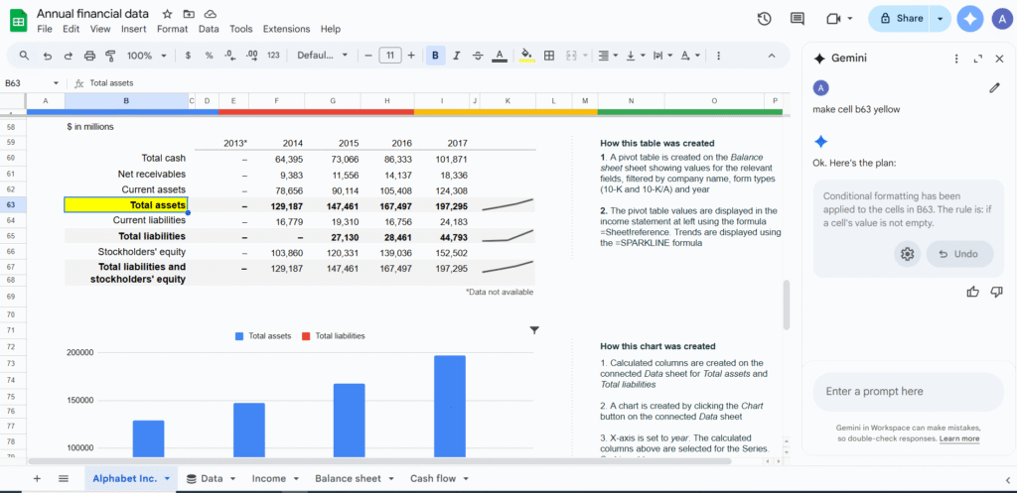
Task: Open the Extensions menu
Action: tap(286, 30)
